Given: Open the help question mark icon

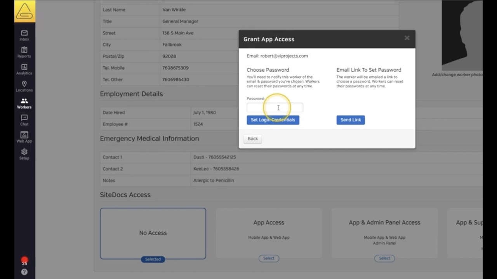Looking at the screenshot, I should (x=24, y=272).
